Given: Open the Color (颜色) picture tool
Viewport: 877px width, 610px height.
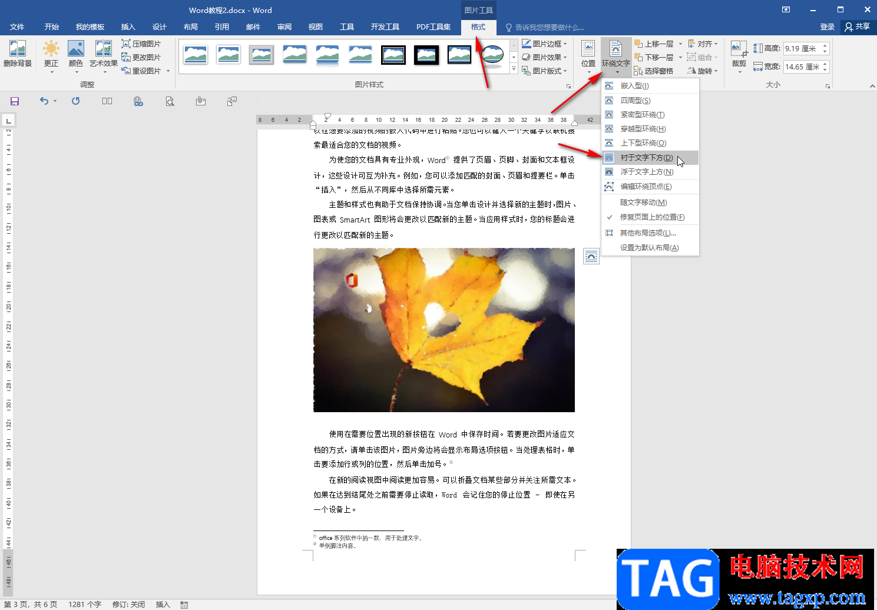Looking at the screenshot, I should 76,57.
